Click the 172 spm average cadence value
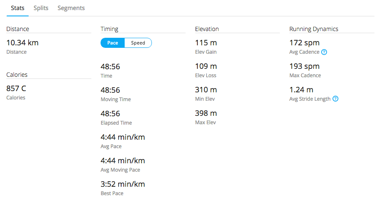The height and width of the screenshot is (209, 385). pos(305,43)
